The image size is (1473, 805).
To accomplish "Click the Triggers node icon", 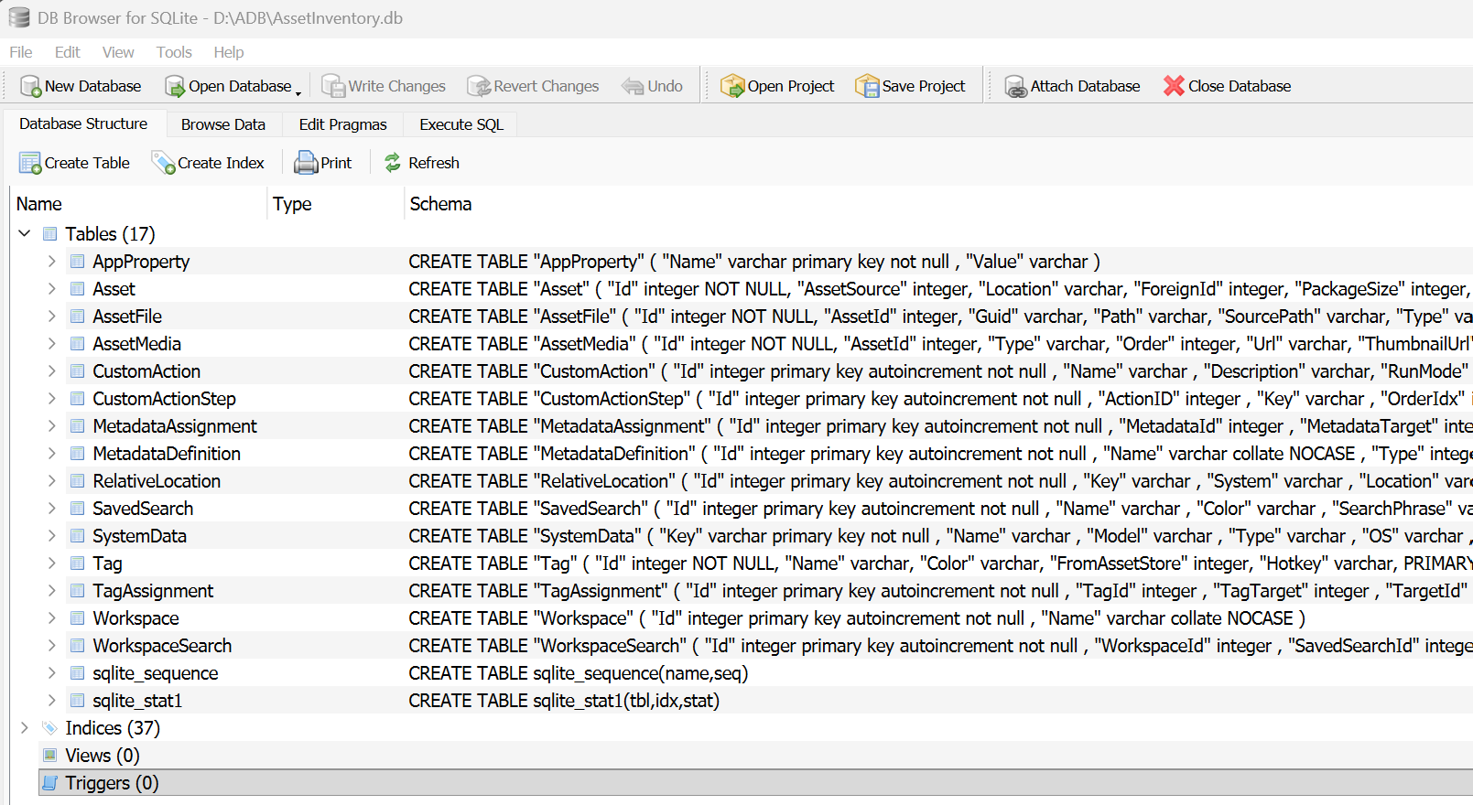I will (x=50, y=783).
